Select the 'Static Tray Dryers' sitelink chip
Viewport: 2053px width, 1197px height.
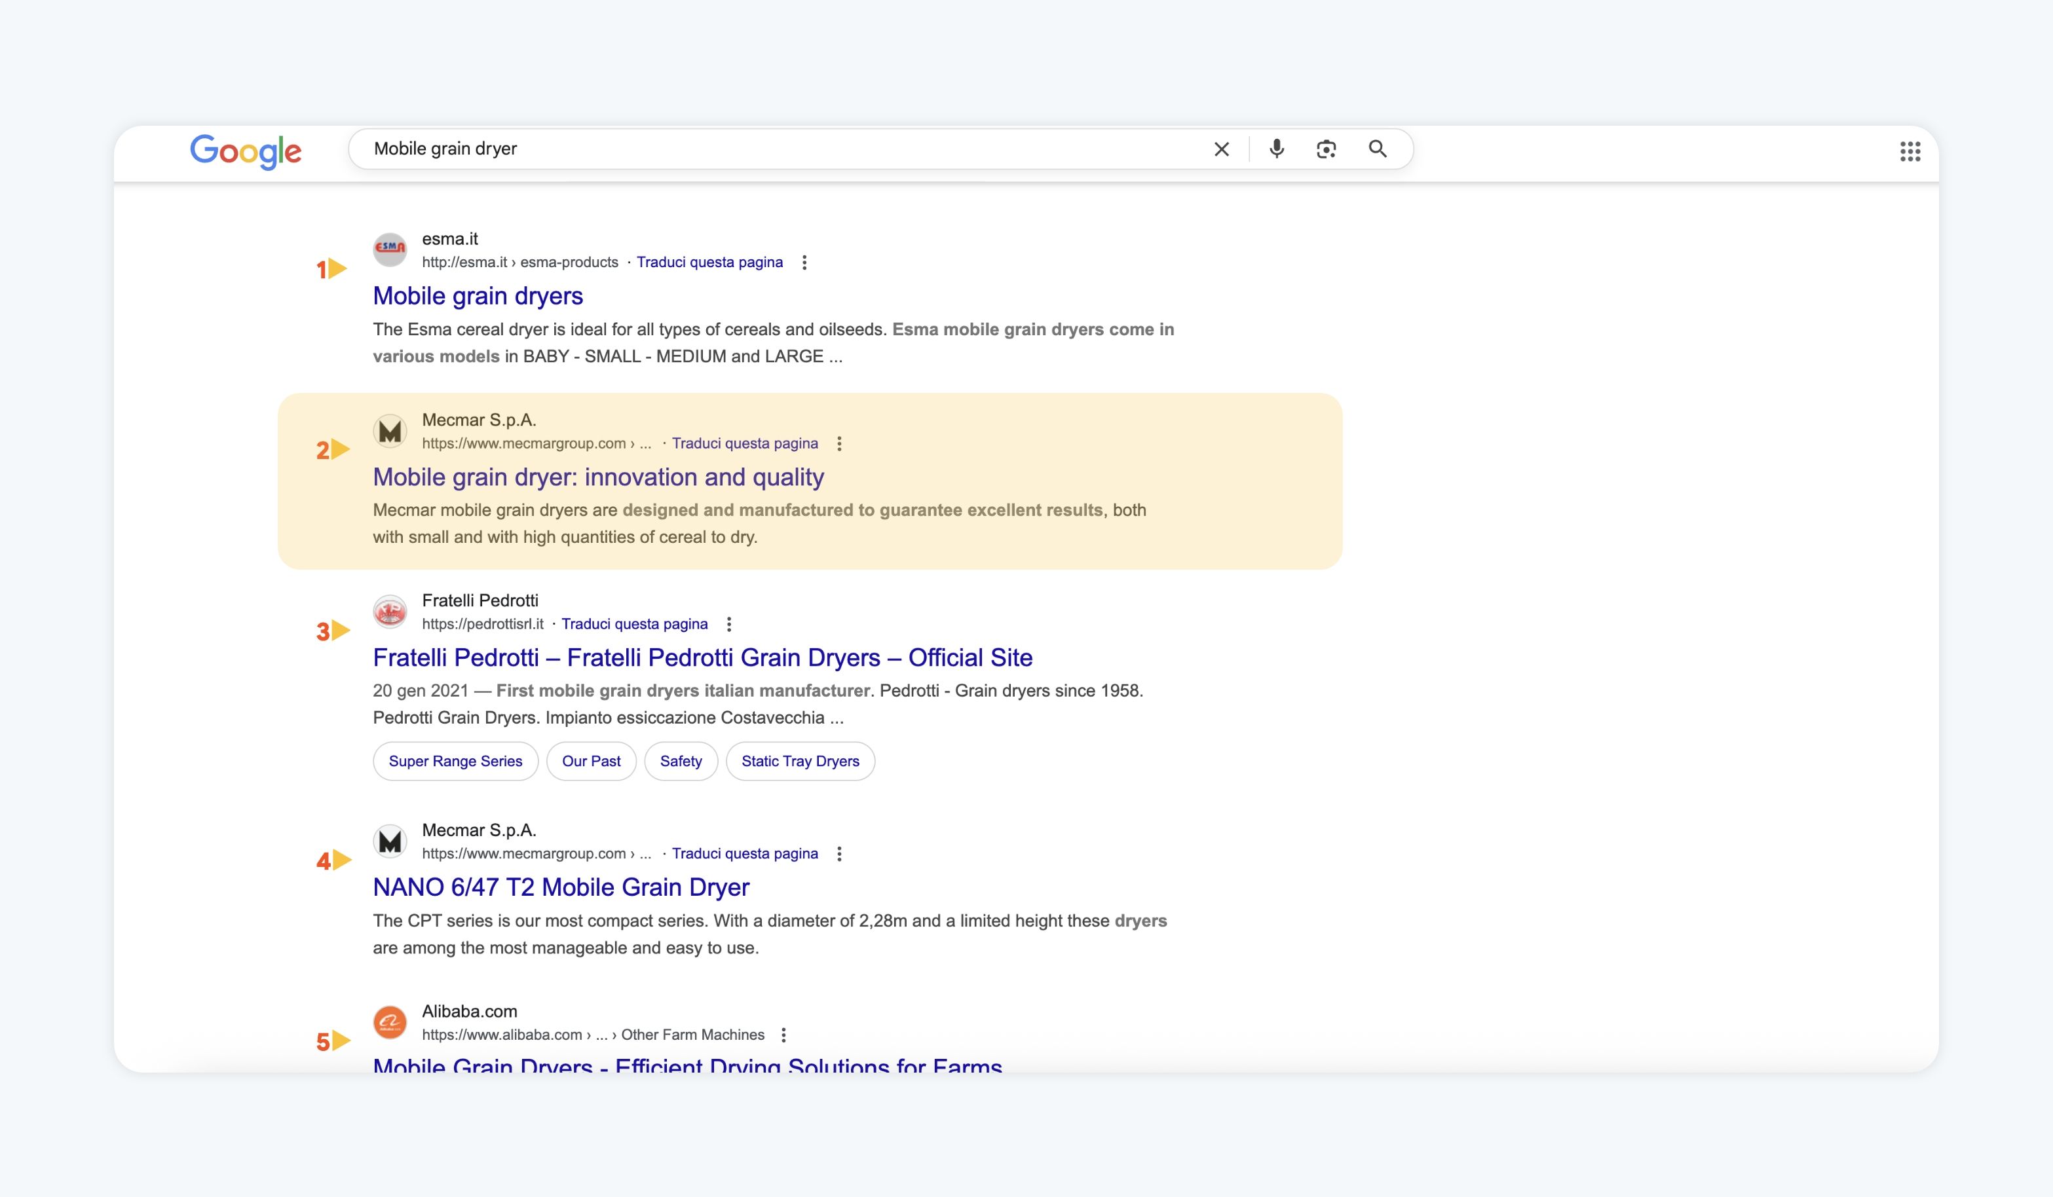pos(800,762)
